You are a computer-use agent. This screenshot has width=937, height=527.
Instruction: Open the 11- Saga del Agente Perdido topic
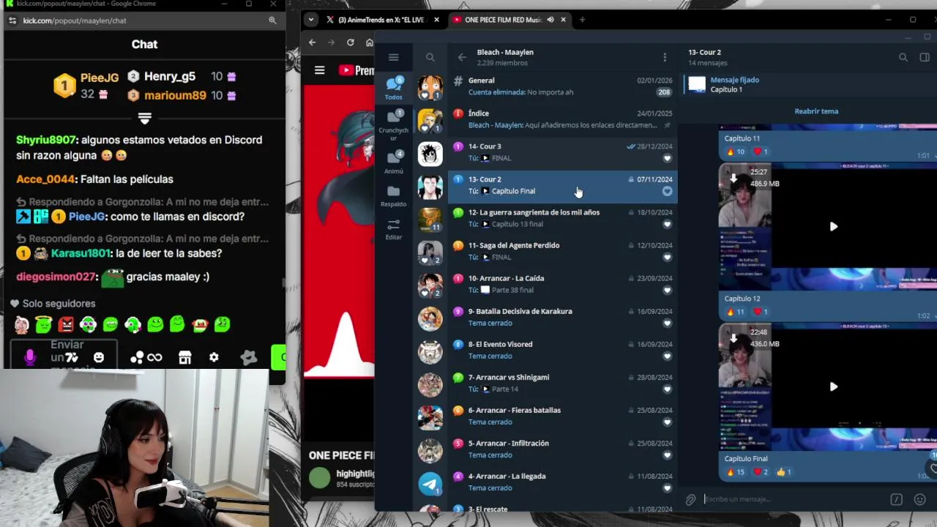point(562,251)
